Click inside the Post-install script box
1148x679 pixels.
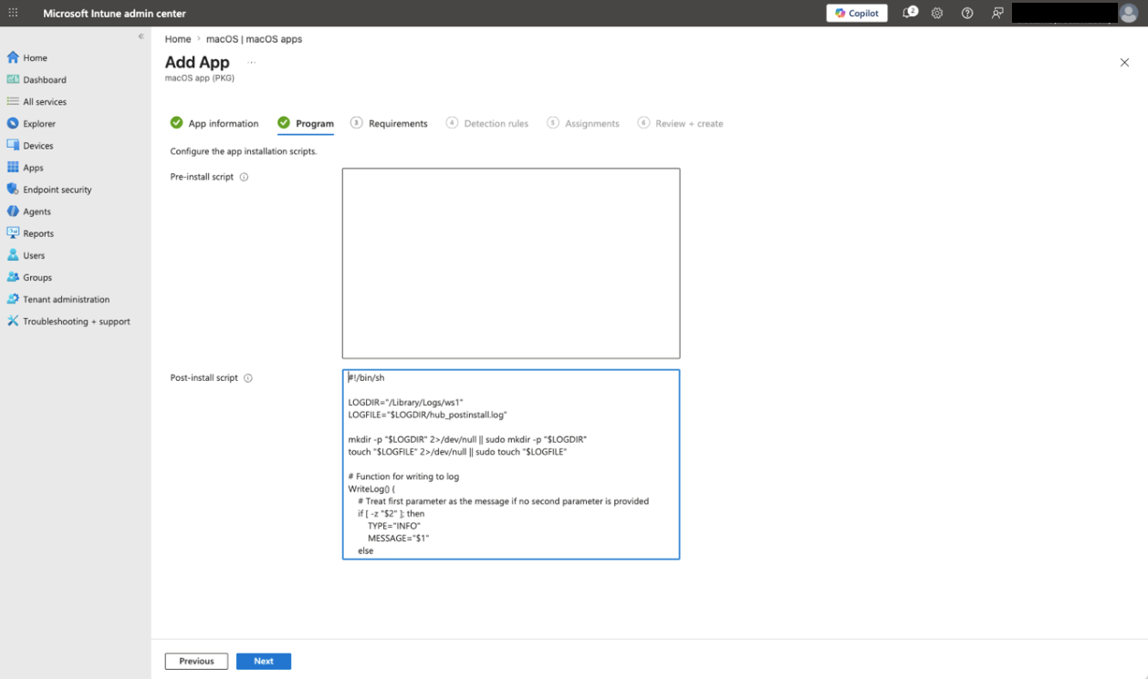pyautogui.click(x=511, y=464)
